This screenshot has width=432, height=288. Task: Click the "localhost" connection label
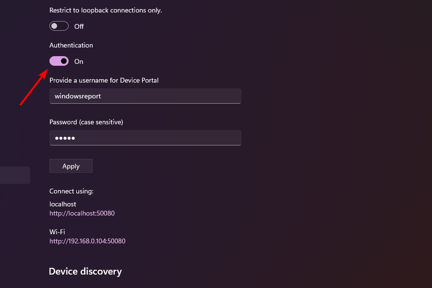pos(63,204)
